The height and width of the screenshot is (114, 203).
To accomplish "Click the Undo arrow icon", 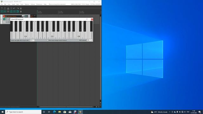I will 14,8.
